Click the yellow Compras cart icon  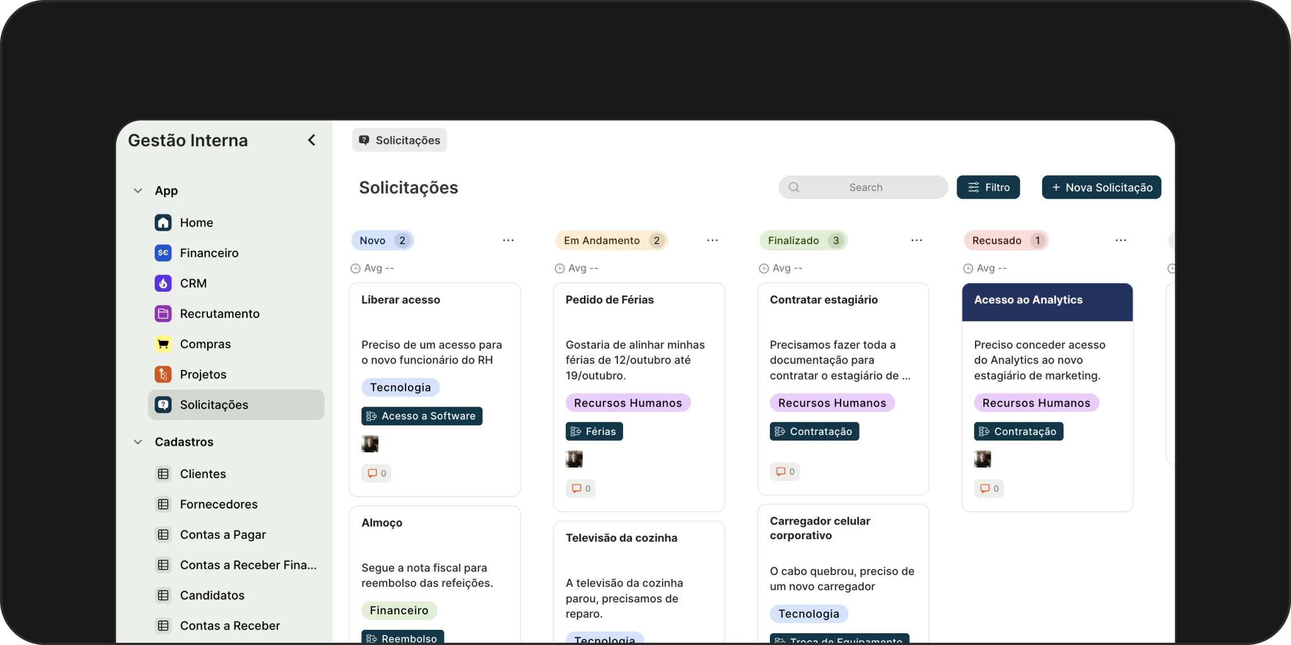tap(163, 344)
